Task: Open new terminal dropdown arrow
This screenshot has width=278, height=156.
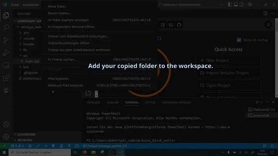Action: 261,102
